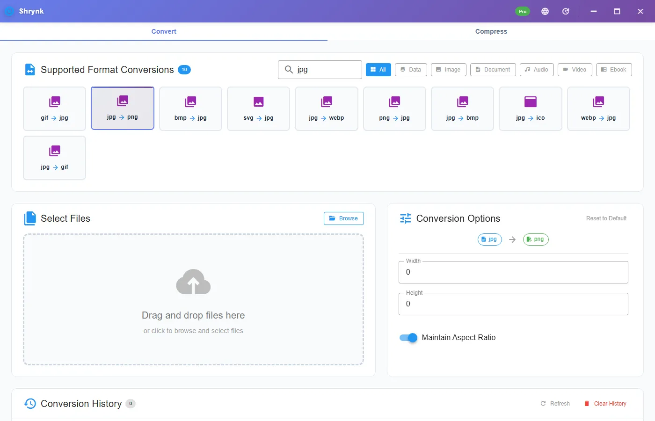This screenshot has width=655, height=421.
Task: Focus the format search box
Action: click(320, 70)
